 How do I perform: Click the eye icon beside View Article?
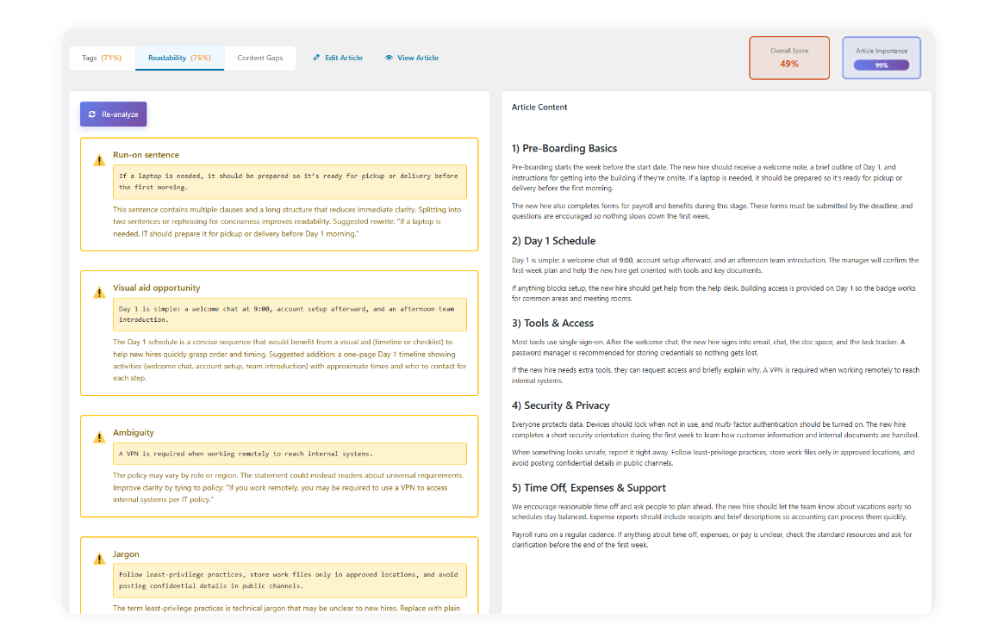coord(389,58)
